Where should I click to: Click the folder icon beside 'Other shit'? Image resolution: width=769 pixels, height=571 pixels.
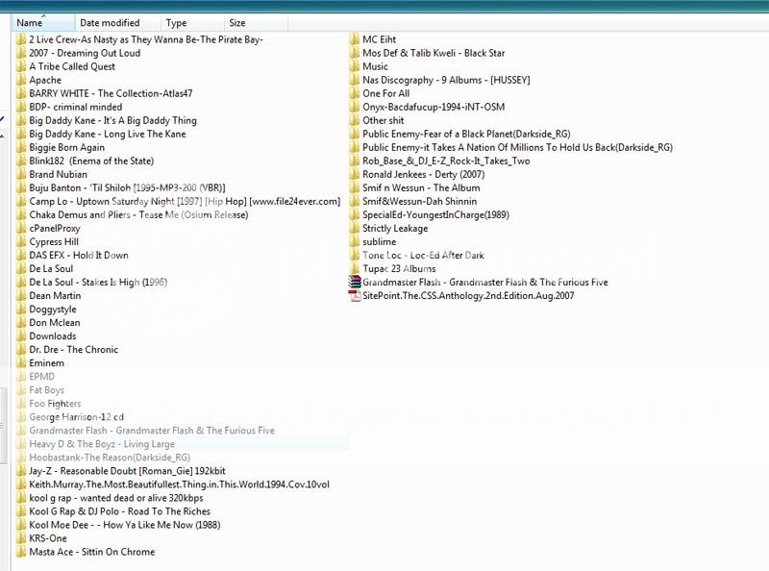354,120
